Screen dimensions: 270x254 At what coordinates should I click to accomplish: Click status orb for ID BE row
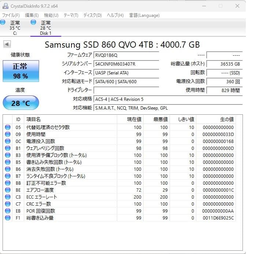tap(8, 190)
